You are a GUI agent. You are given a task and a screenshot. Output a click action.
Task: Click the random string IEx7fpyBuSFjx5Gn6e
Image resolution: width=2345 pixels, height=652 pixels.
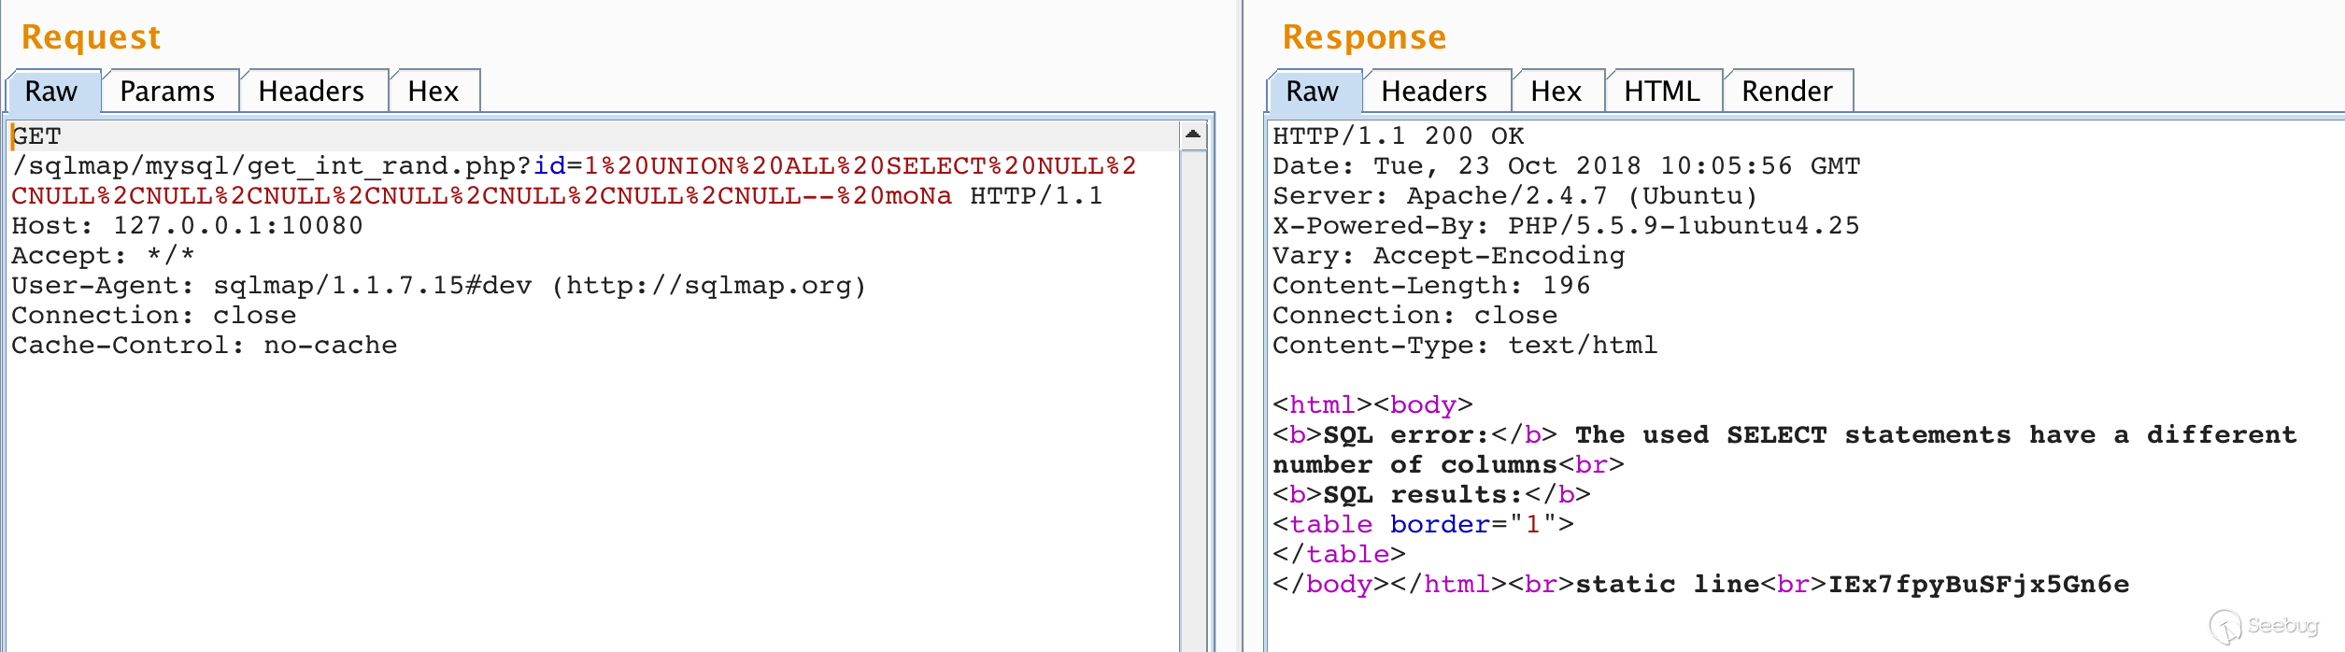(1979, 585)
